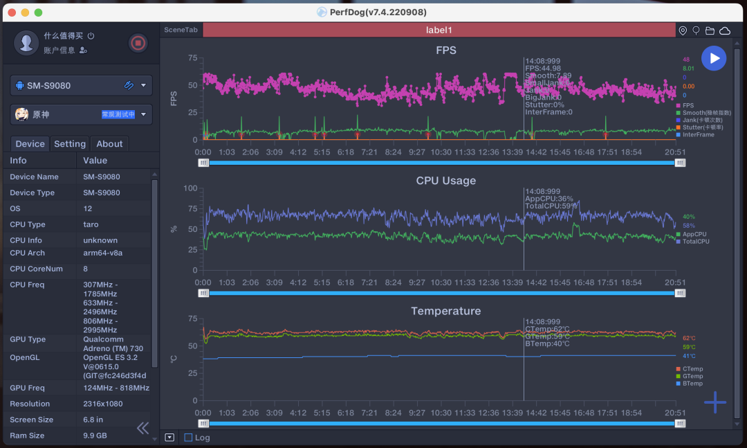The image size is (747, 448).
Task: Click the Ram Size value 9.9 GB
Action: [95, 435]
